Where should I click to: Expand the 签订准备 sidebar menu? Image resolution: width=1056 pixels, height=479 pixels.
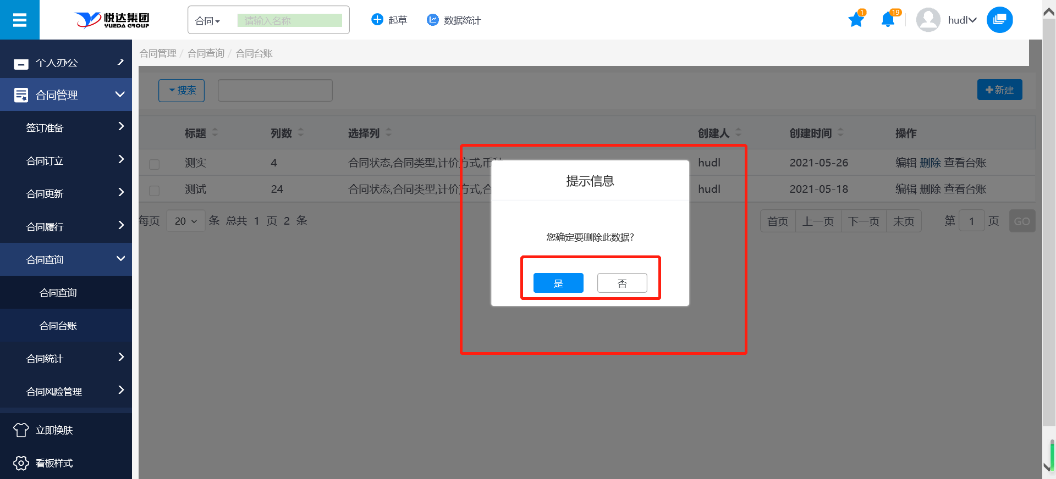[x=66, y=127]
